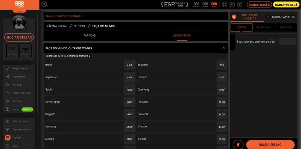Switch to Partidas tab
The height and width of the screenshot is (149, 301).
90,36
